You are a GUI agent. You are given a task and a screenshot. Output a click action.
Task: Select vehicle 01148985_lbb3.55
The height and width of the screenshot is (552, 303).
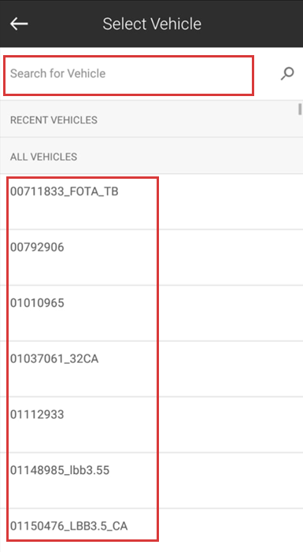coord(151,480)
